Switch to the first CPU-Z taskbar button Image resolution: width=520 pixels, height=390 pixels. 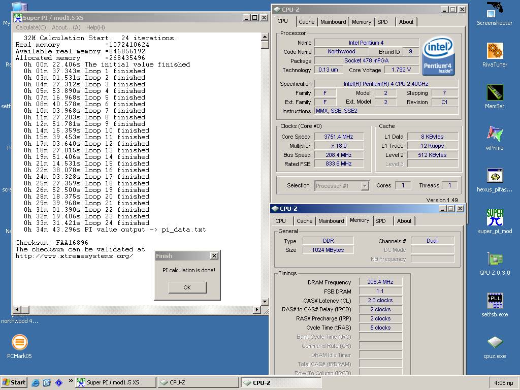[198, 382]
